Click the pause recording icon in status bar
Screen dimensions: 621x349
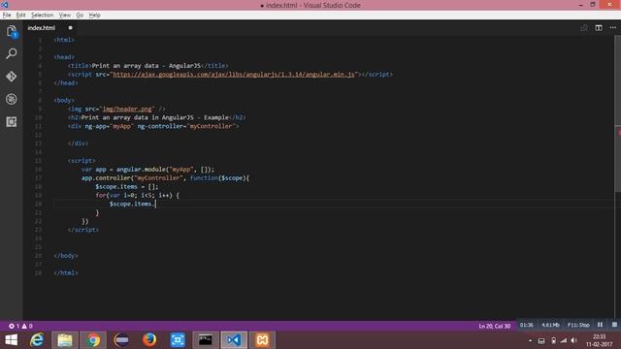click(600, 325)
